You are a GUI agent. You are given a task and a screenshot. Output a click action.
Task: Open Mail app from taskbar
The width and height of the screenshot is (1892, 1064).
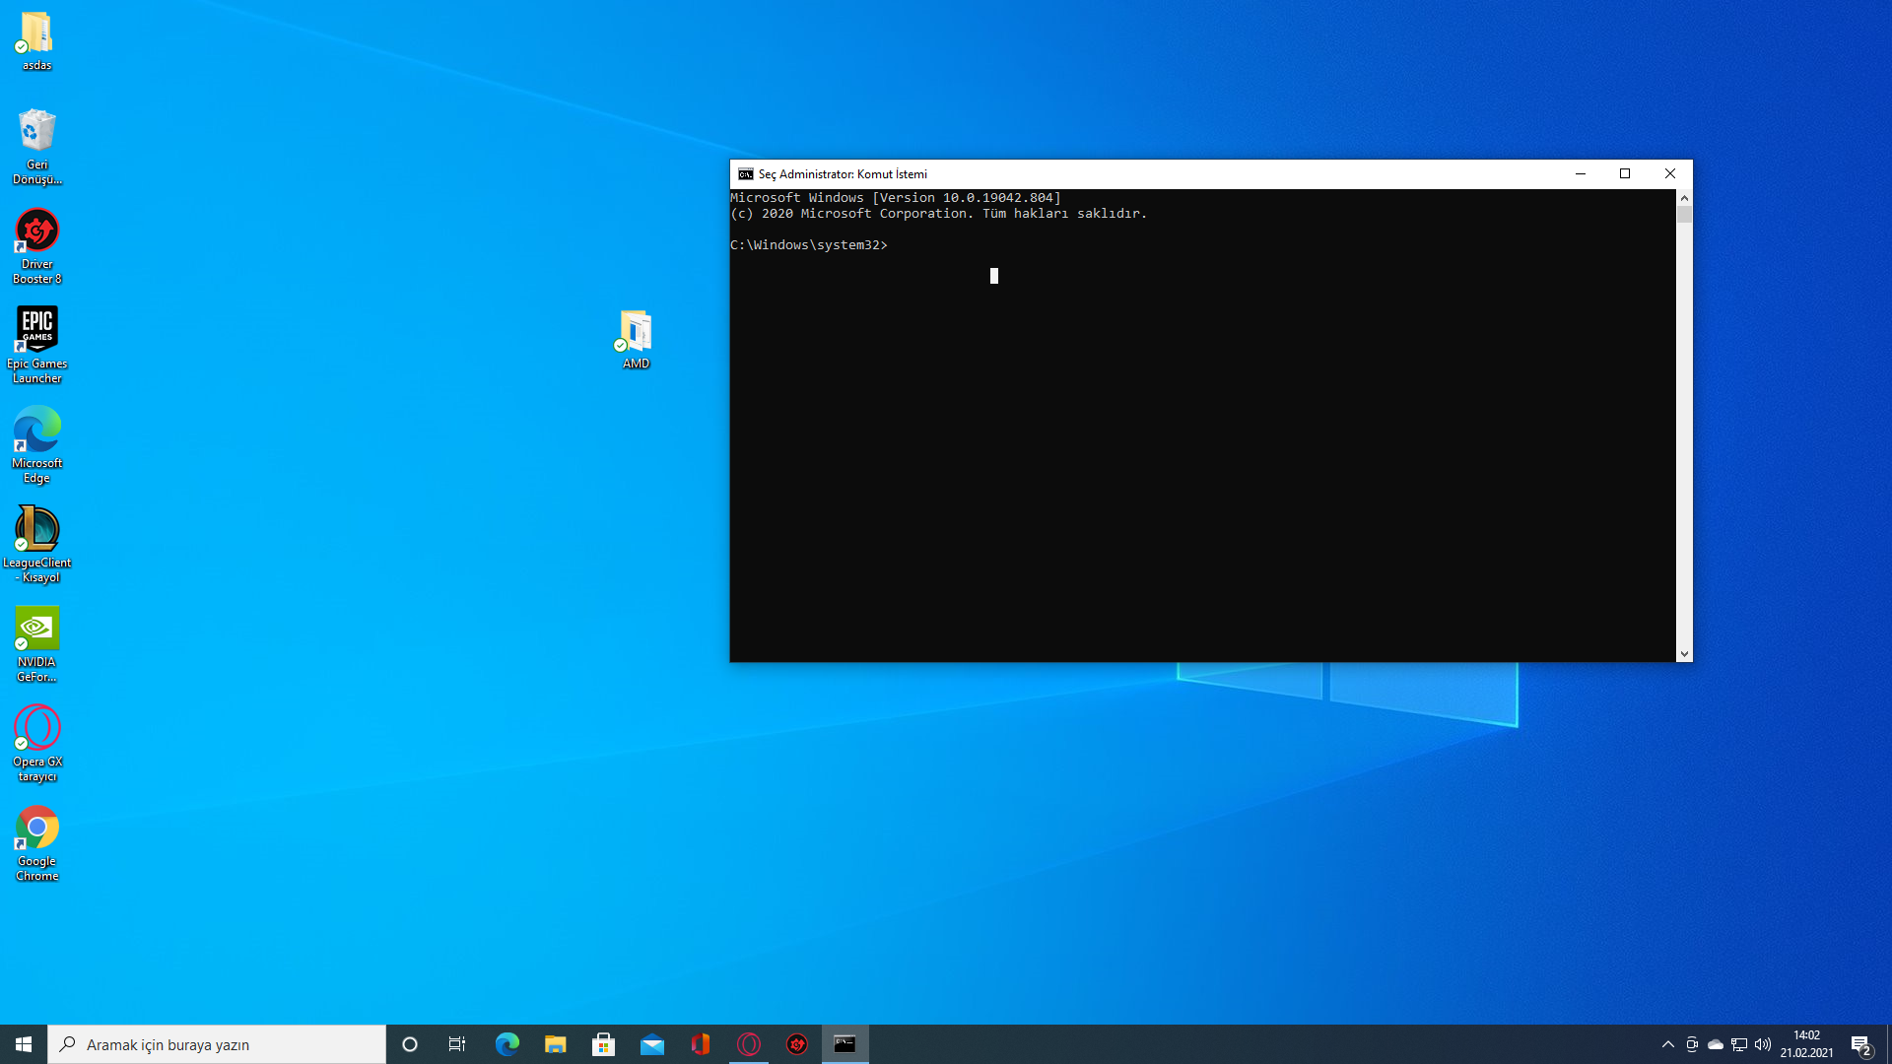coord(651,1044)
